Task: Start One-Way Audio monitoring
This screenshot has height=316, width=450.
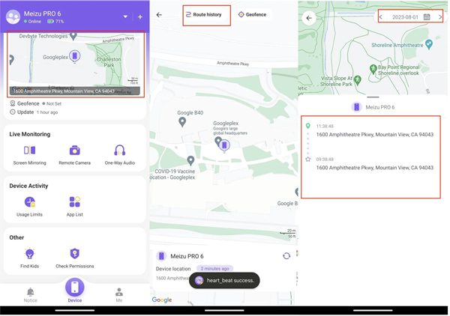Action: point(120,155)
